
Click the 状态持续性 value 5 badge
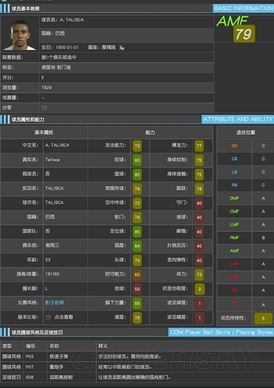point(263,319)
